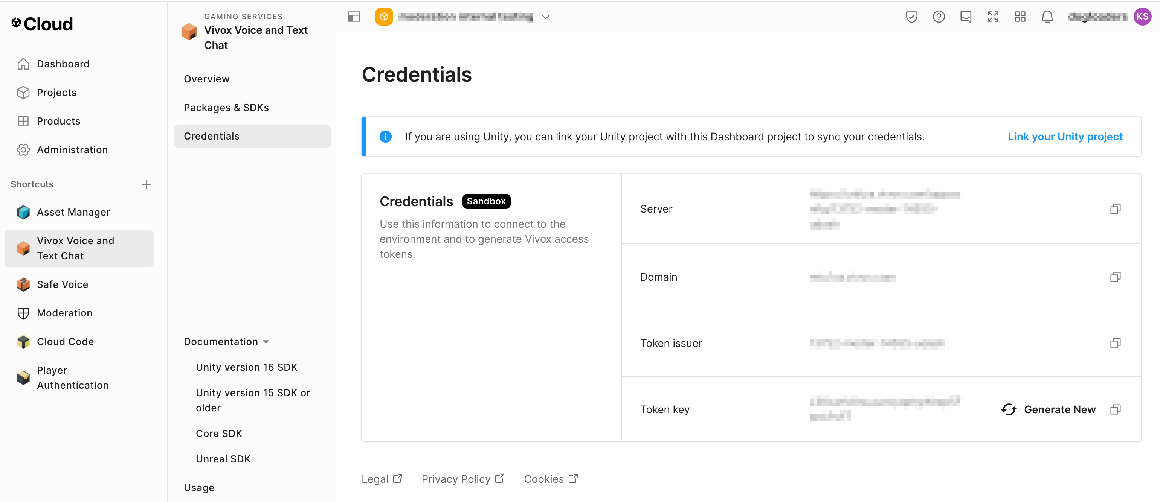1160x502 pixels.
Task: Collapse the navigation sidebar
Action: [x=354, y=17]
